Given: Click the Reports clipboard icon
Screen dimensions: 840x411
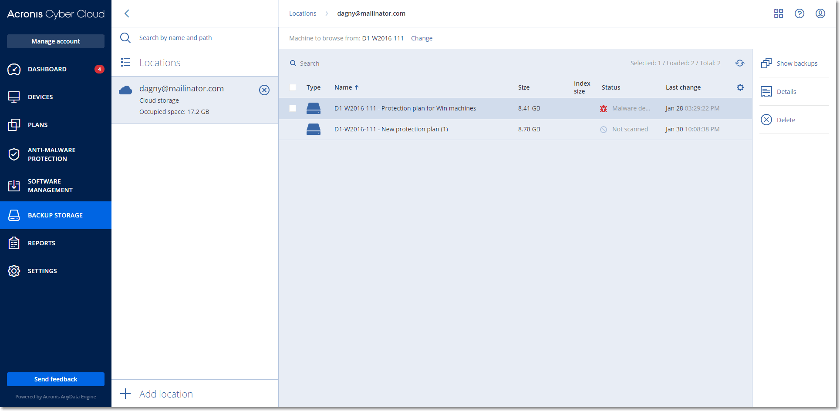Looking at the screenshot, I should coord(14,243).
